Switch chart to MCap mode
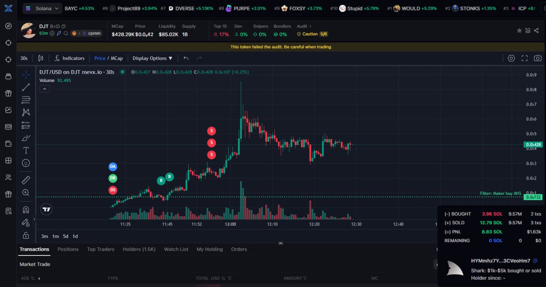 pyautogui.click(x=117, y=58)
